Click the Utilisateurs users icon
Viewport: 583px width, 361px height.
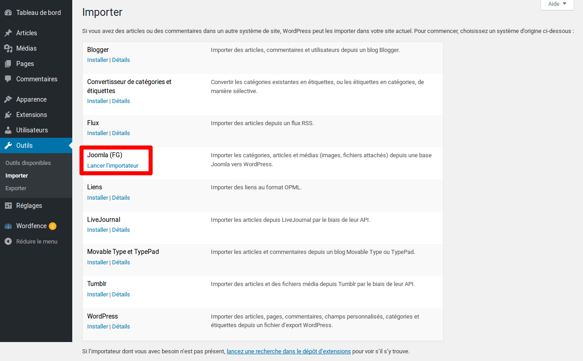point(8,130)
